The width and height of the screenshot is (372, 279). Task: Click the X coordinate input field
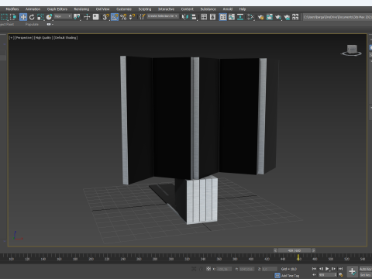click(224, 269)
